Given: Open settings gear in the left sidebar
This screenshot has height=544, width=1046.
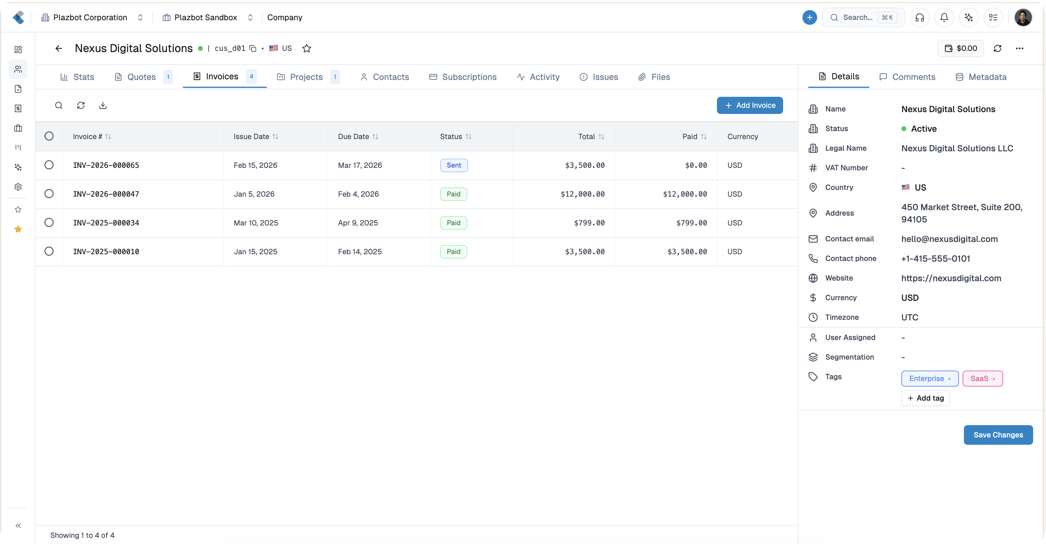Looking at the screenshot, I should pyautogui.click(x=18, y=187).
